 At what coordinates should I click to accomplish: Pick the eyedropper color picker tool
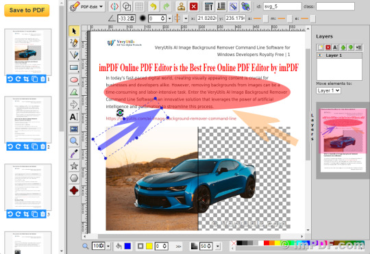point(74,153)
